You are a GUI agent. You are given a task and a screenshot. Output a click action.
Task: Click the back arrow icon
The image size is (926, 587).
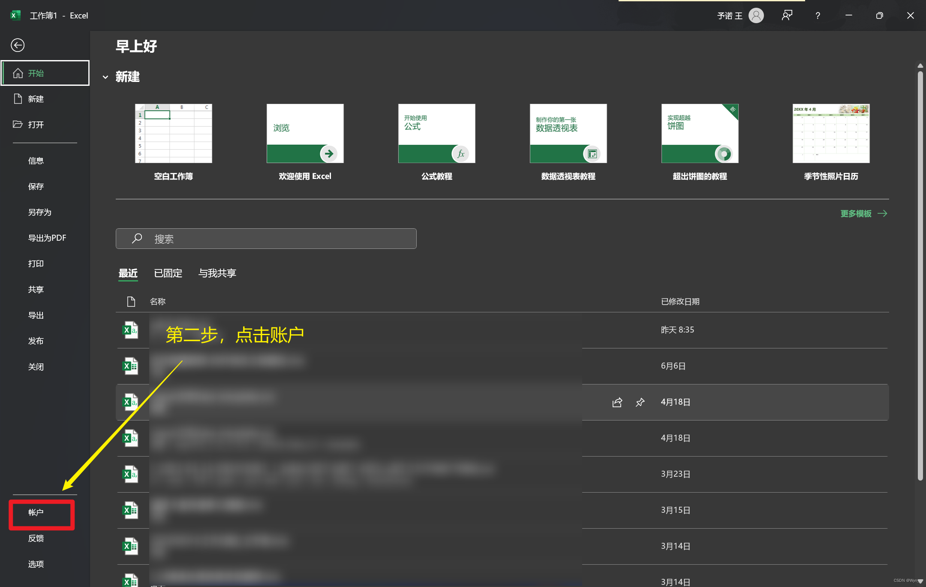coord(18,45)
